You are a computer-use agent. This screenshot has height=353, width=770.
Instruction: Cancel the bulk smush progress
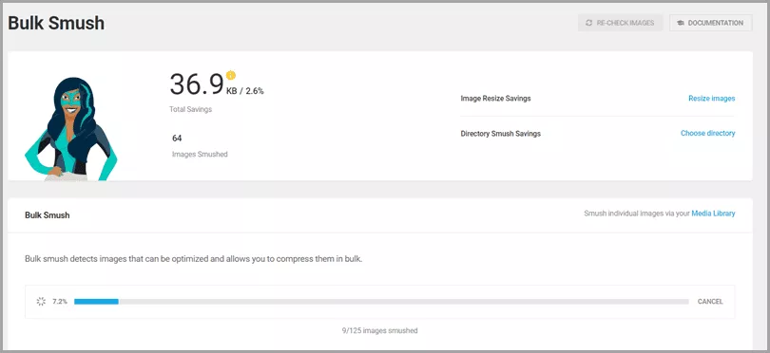pos(710,302)
